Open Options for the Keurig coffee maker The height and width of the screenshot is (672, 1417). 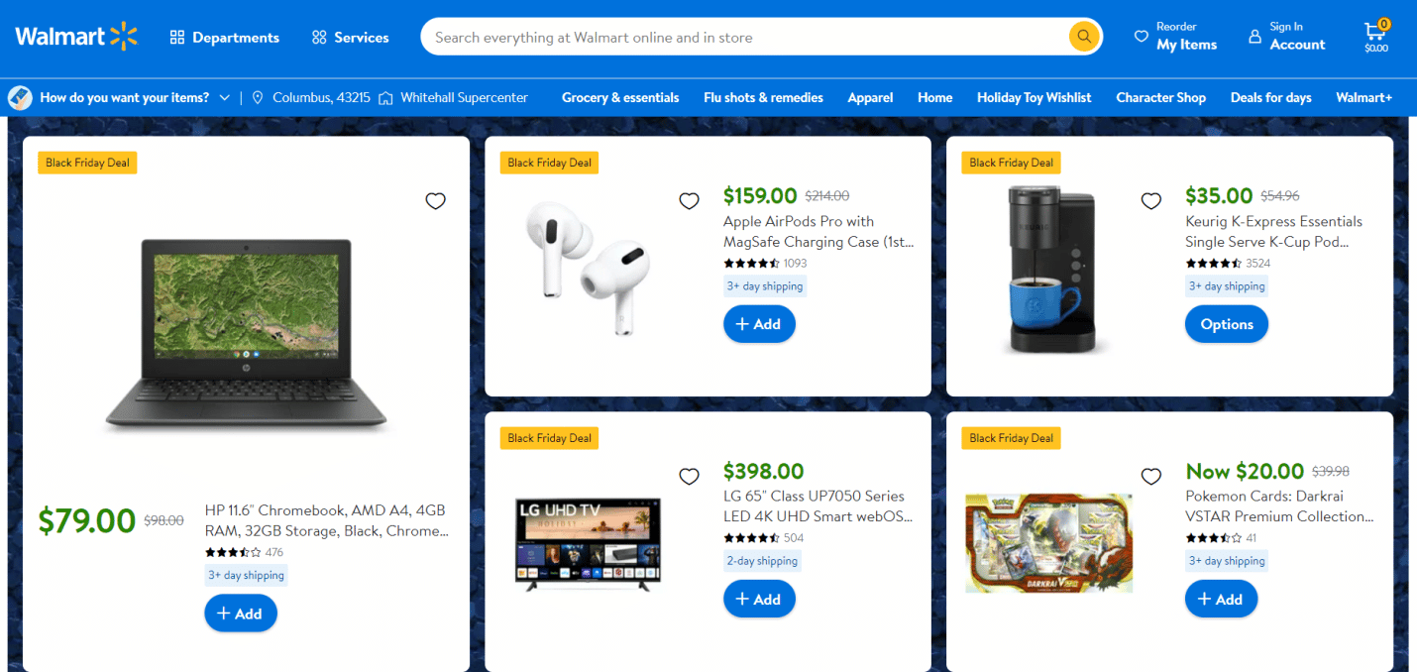(x=1227, y=324)
